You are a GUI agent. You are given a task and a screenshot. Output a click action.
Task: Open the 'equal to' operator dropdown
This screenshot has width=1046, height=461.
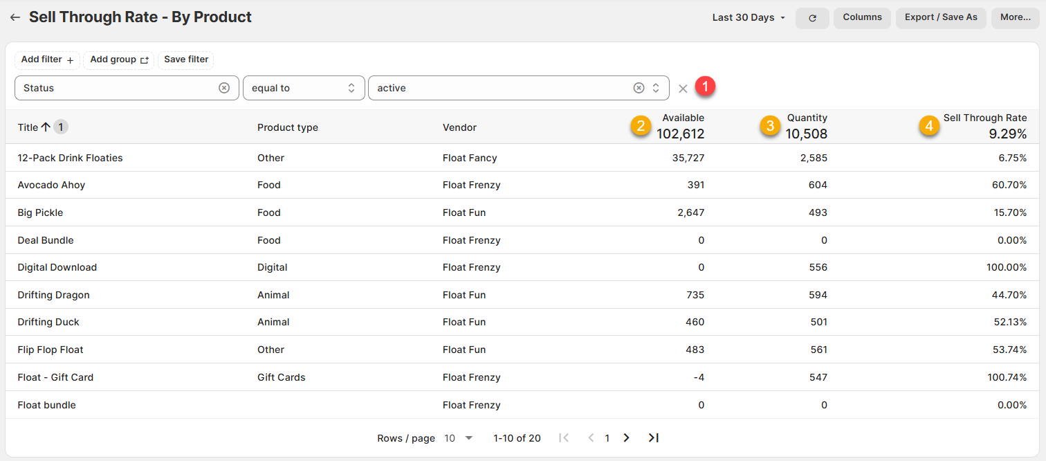(304, 88)
